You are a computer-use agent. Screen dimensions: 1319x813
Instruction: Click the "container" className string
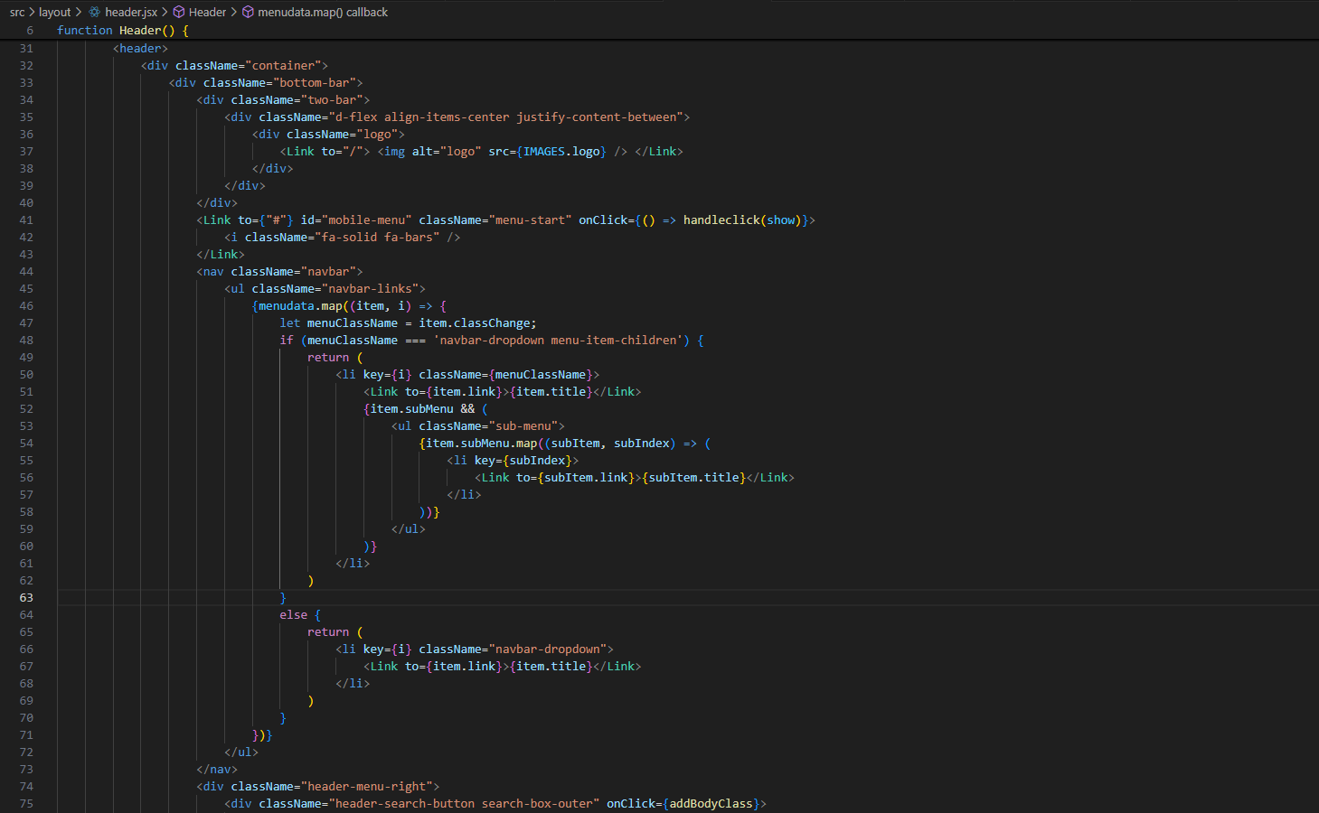[x=283, y=65]
